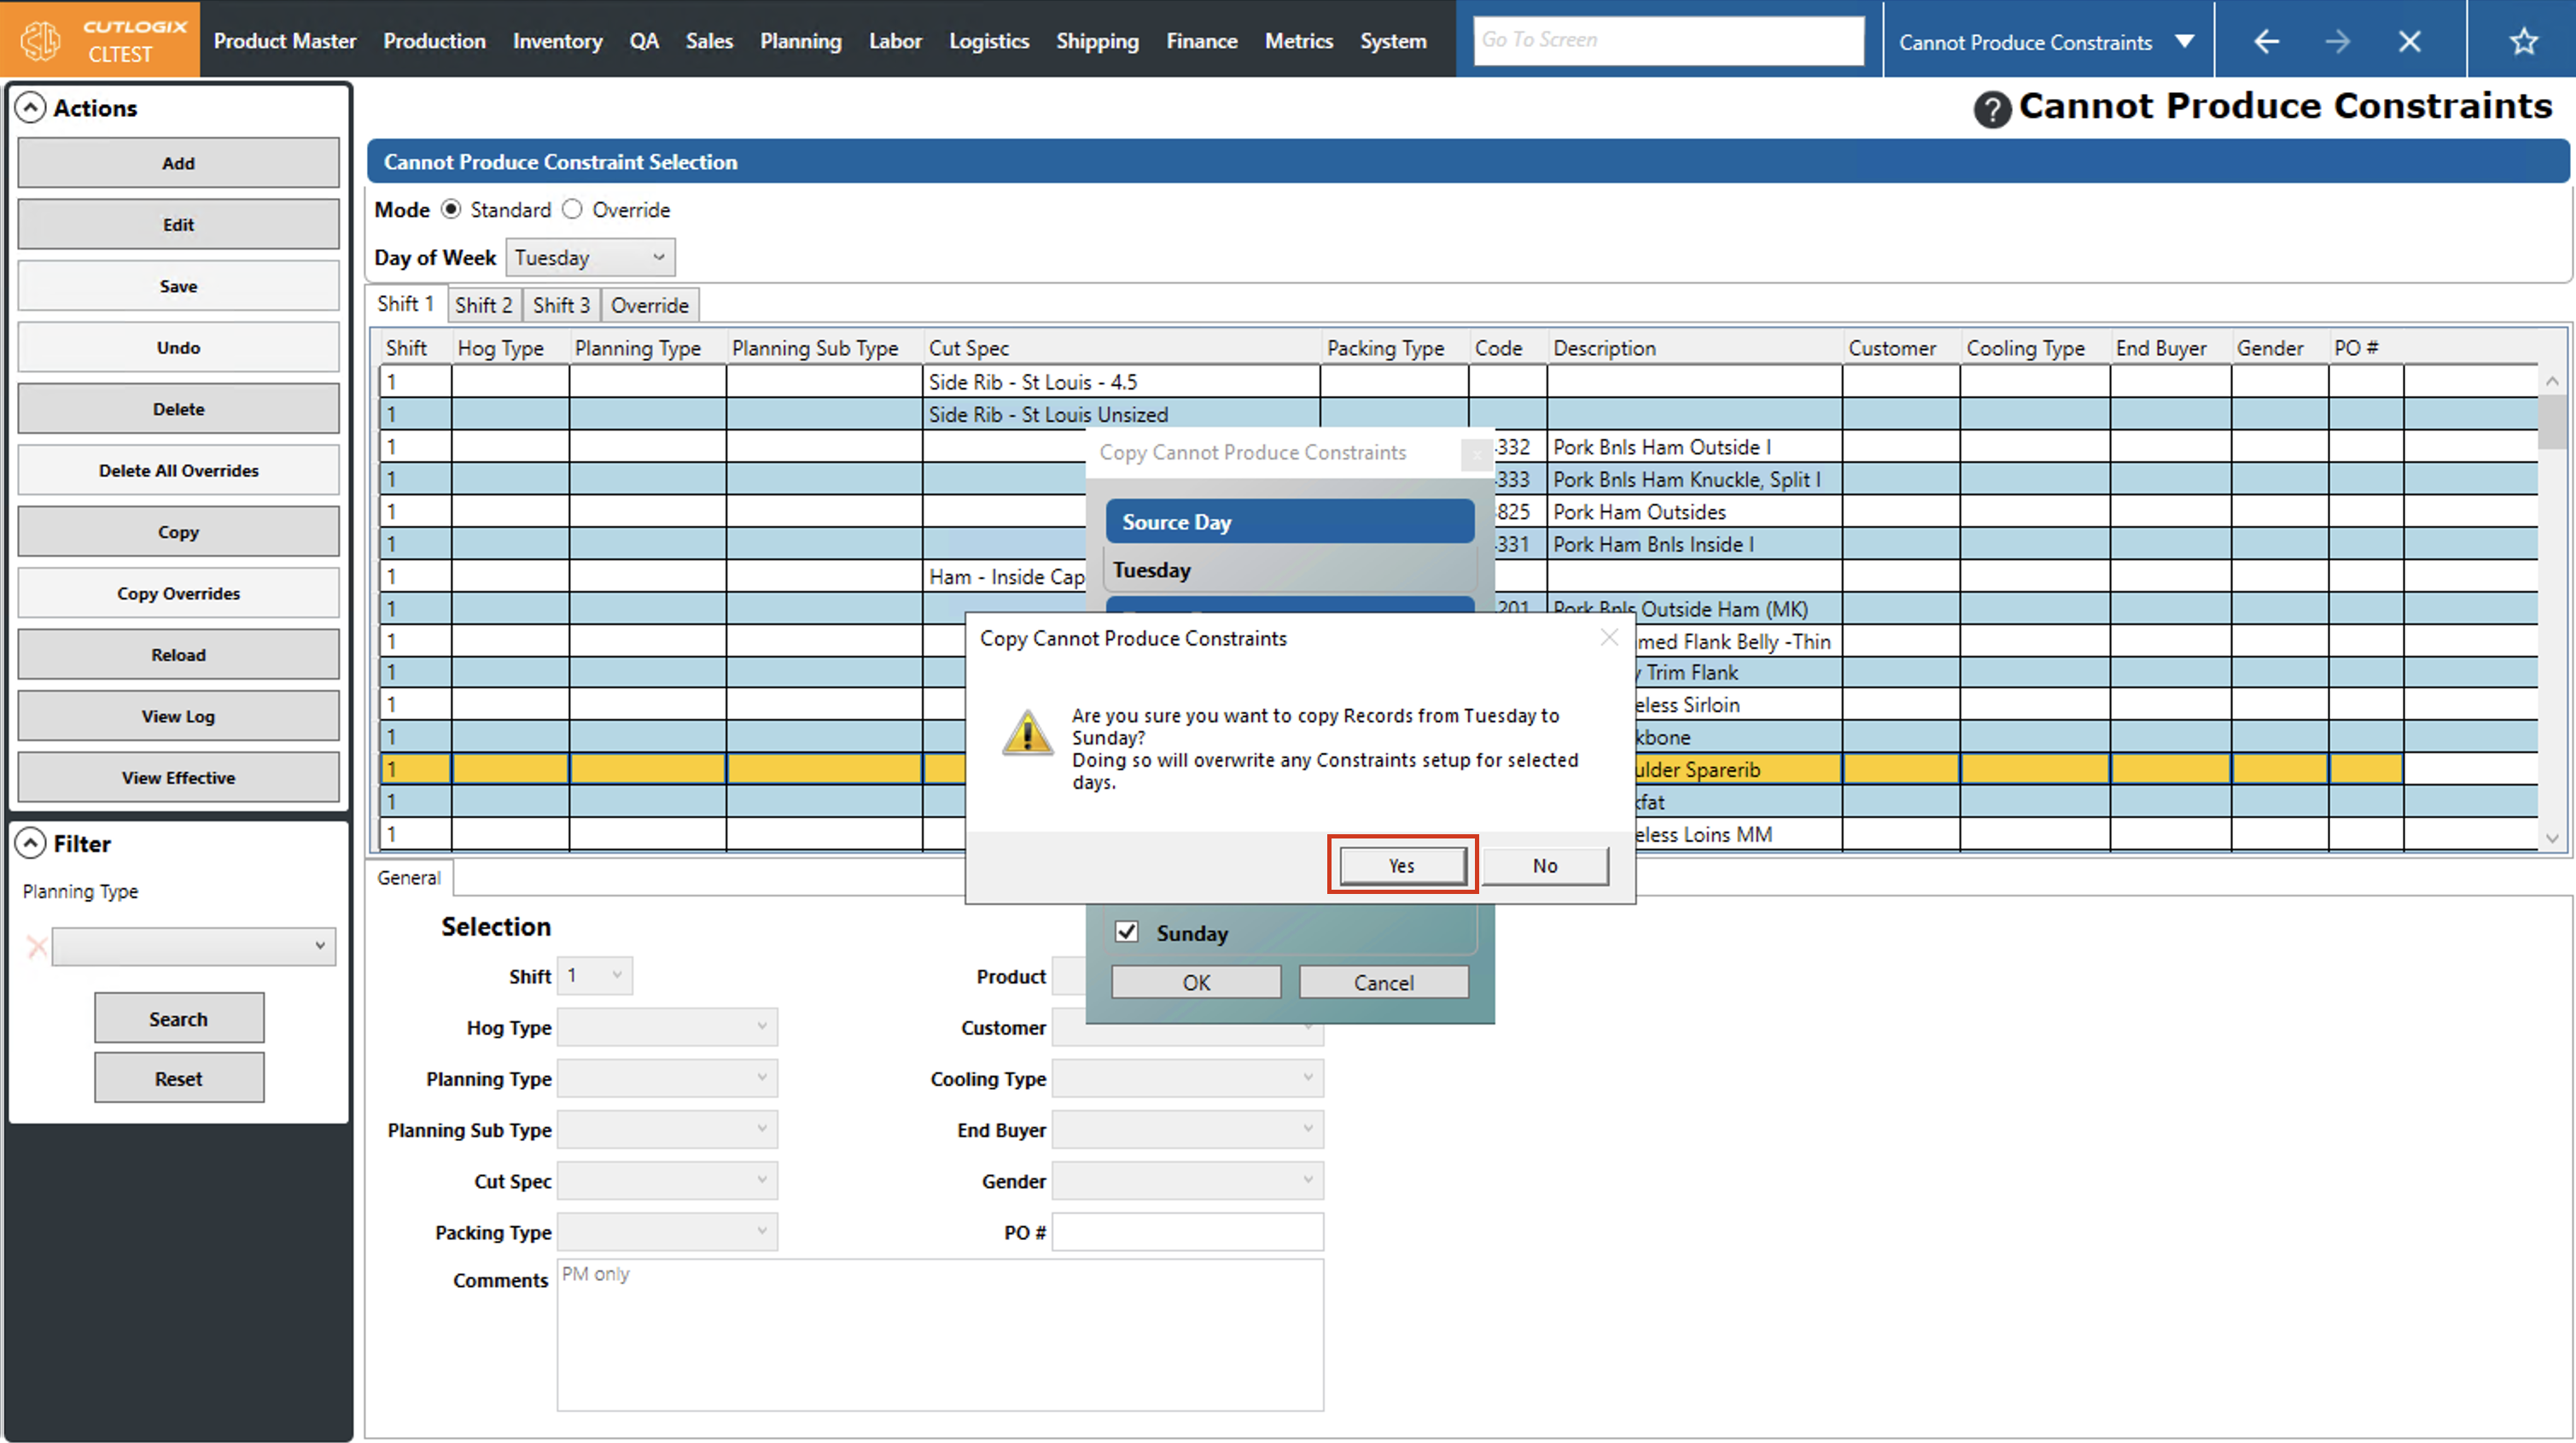Click the No button in dialog
2576x1443 pixels.
[1544, 865]
